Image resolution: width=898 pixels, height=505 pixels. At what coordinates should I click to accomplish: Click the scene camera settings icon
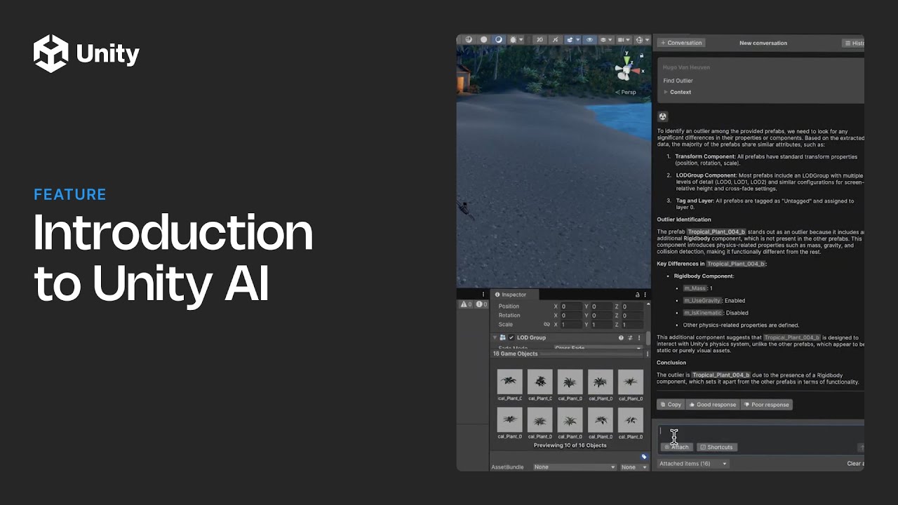pos(621,40)
